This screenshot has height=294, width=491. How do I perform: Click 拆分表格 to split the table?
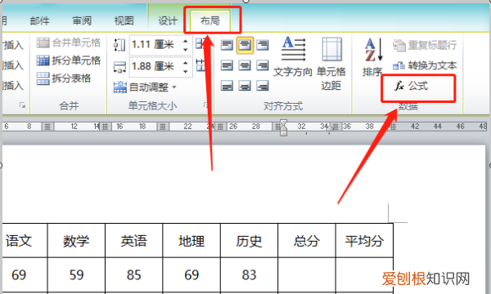63,78
